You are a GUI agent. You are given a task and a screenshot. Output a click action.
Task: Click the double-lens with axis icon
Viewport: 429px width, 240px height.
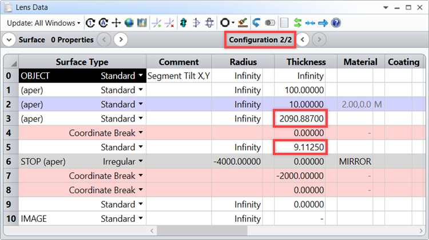click(209, 23)
